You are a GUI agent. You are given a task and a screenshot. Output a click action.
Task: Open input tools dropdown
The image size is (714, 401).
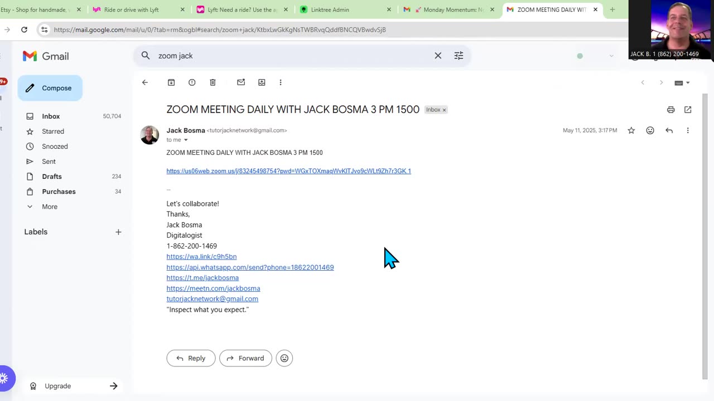click(688, 82)
